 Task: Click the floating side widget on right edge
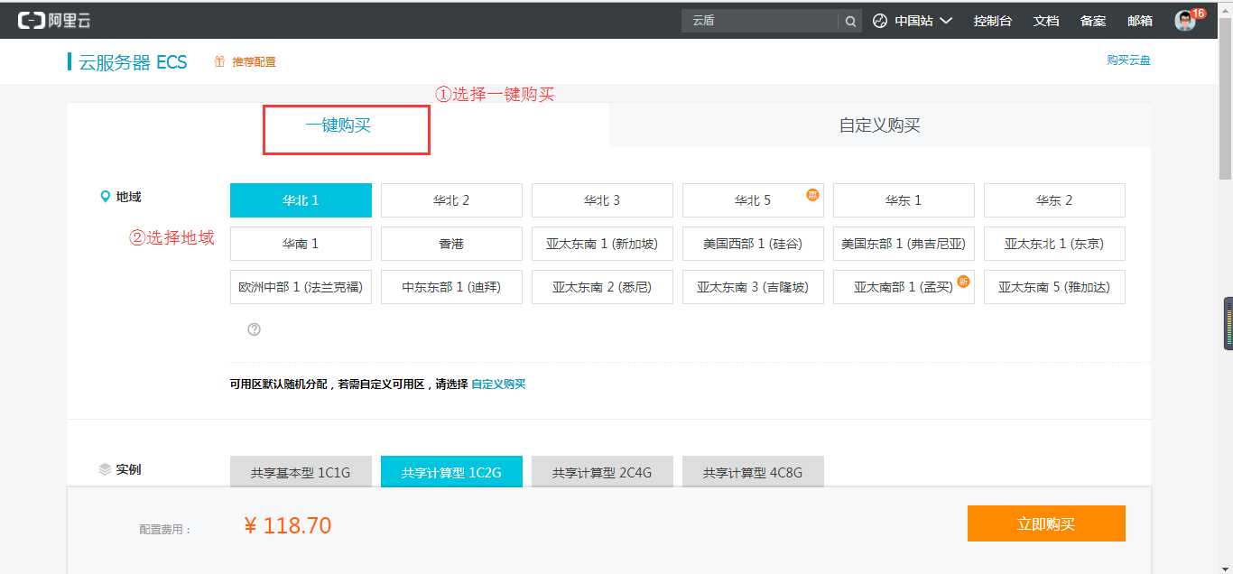tap(1228, 323)
